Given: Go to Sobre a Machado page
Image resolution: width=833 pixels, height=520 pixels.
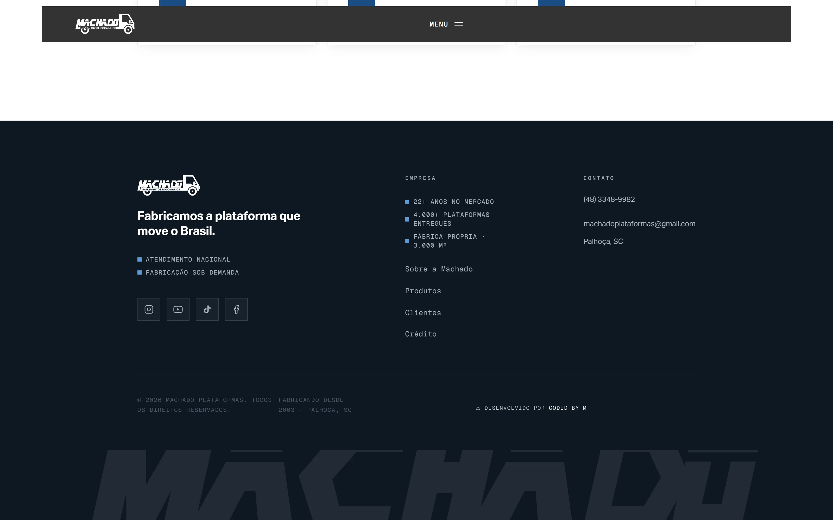Looking at the screenshot, I should [439, 269].
